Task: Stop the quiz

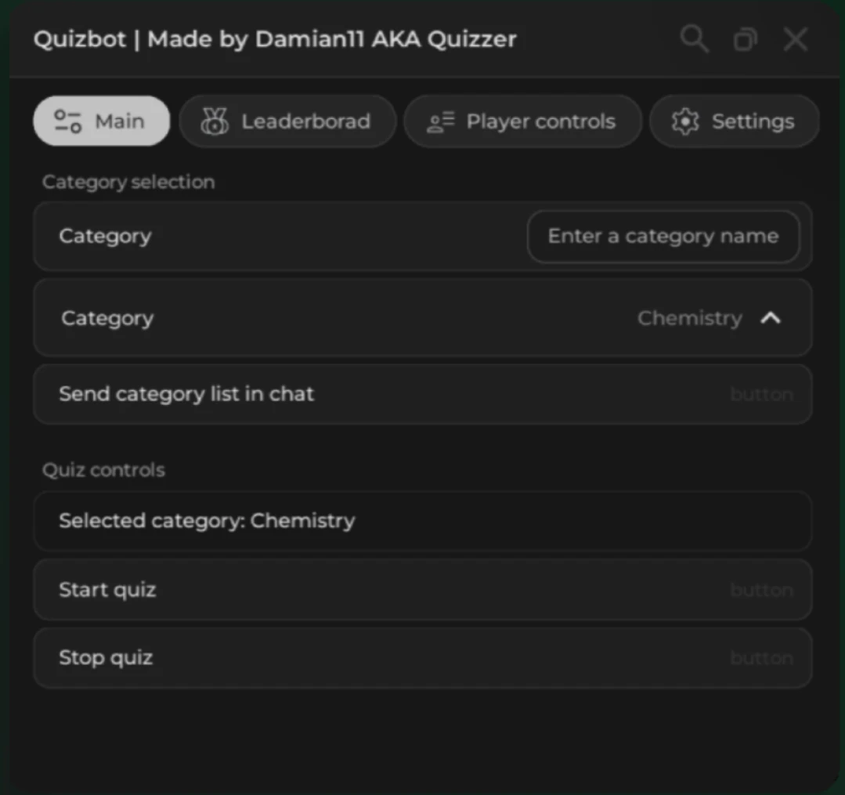Action: [423, 658]
